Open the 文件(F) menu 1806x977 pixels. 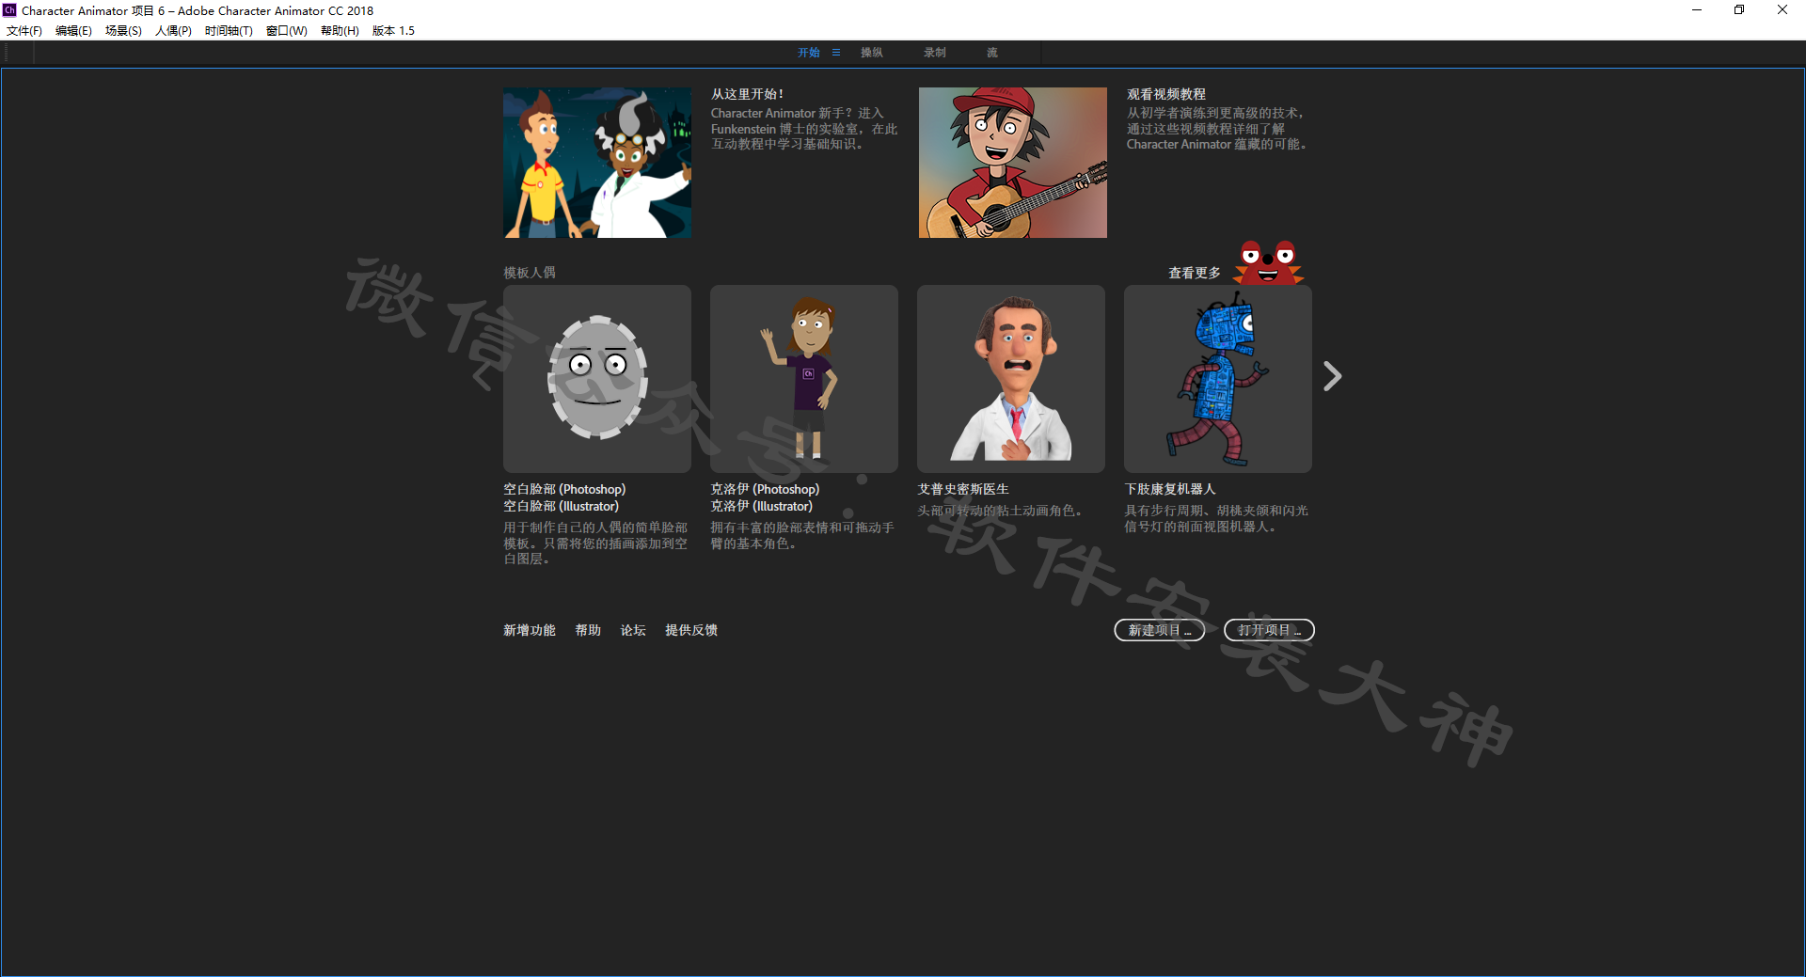click(x=24, y=31)
